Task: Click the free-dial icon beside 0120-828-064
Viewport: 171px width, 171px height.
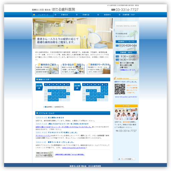Action: coord(117,46)
